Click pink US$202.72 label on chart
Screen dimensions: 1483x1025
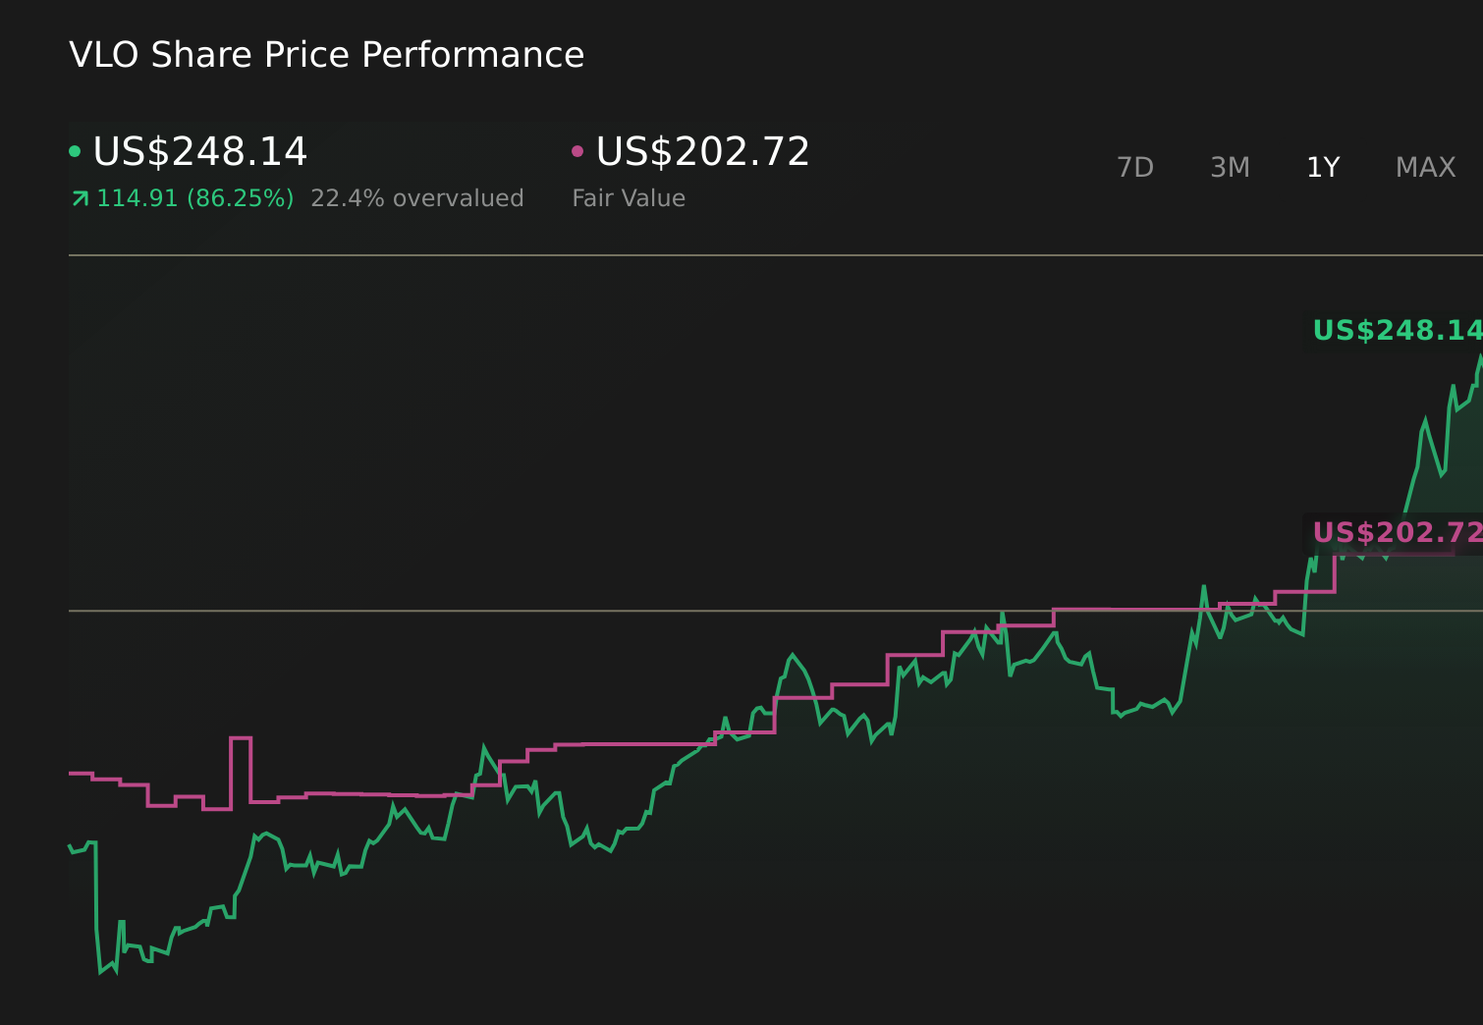[x=1396, y=533]
